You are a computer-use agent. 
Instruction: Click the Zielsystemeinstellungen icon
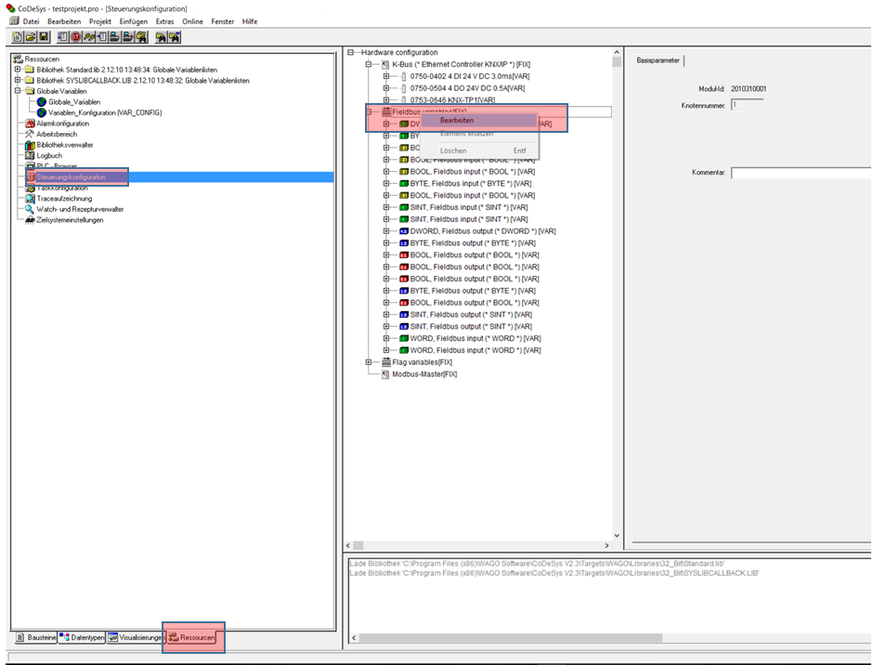coord(30,220)
